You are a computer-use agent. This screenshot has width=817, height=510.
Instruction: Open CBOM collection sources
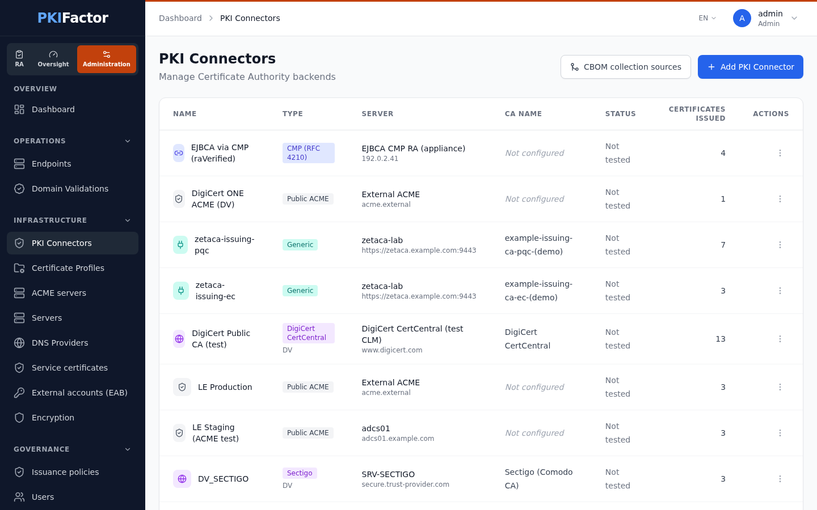pyautogui.click(x=626, y=67)
